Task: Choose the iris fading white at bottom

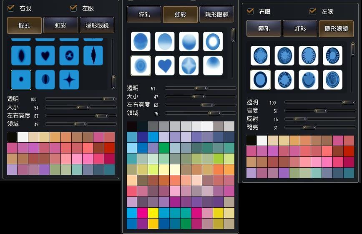Action: click(165, 41)
